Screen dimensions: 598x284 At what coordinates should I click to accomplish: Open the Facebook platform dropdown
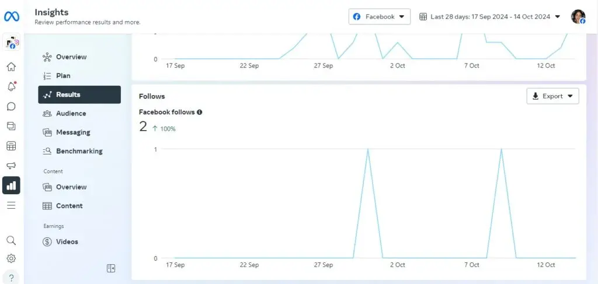click(x=380, y=16)
